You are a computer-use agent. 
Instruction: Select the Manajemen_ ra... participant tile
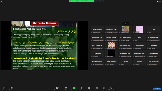tap(112, 29)
